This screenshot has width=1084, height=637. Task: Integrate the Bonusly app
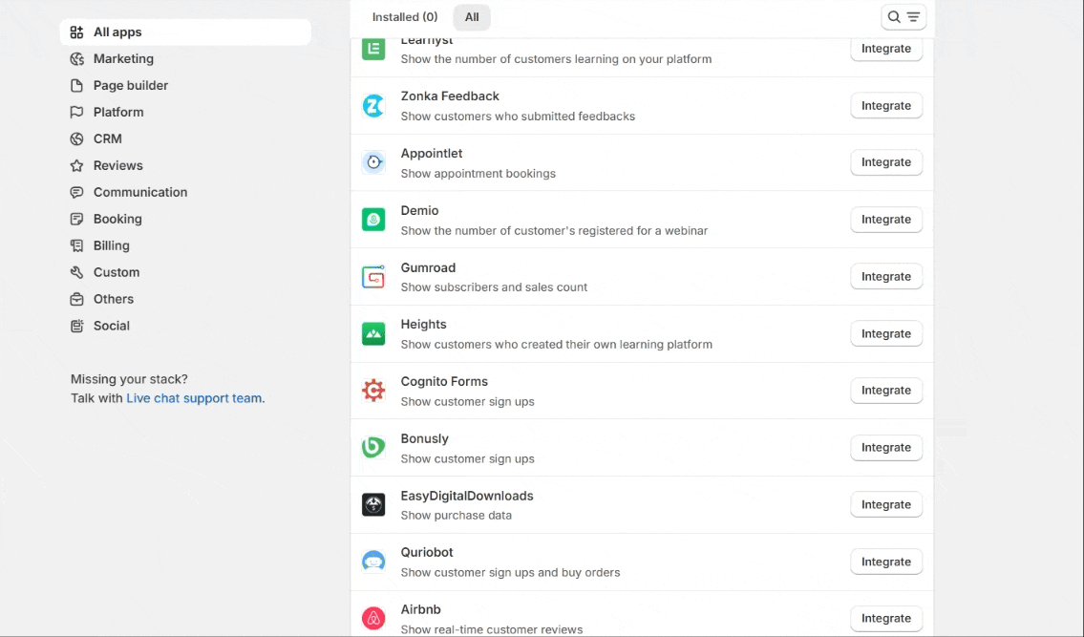click(886, 448)
